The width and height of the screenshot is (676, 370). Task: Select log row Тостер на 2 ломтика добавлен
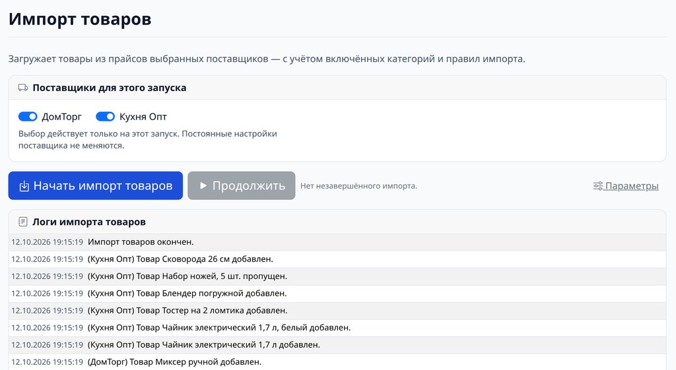coord(337,311)
